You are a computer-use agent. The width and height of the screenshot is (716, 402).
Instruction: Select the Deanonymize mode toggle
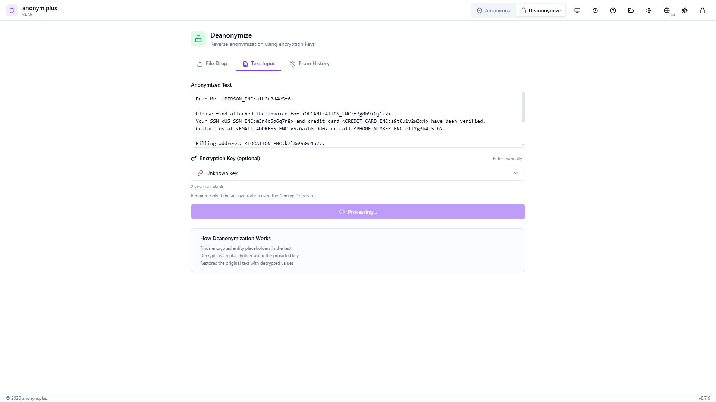click(x=541, y=10)
